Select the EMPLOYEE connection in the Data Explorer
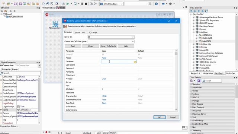The image size is (238, 134). pos(207,38)
